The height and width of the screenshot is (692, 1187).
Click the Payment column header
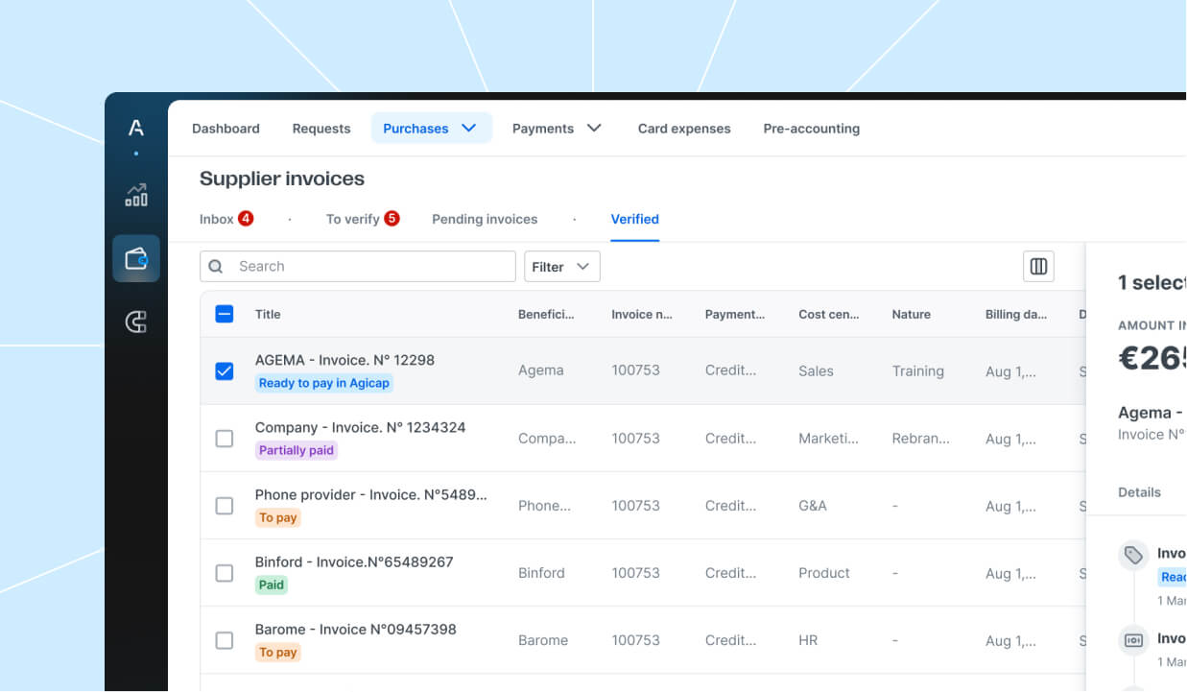pyautogui.click(x=735, y=314)
